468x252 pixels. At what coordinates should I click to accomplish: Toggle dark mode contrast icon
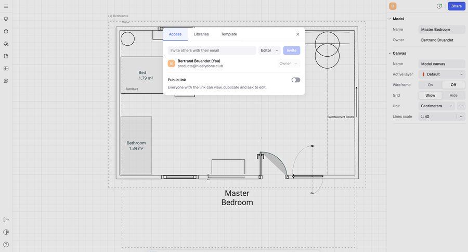(x=6, y=232)
